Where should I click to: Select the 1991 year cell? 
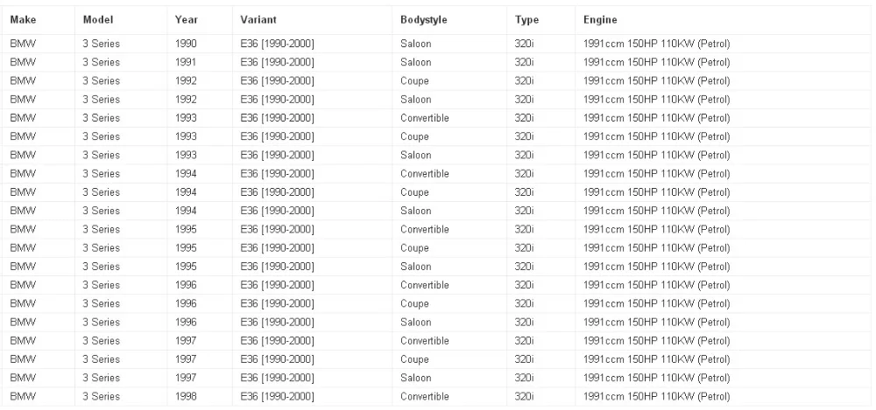[185, 62]
